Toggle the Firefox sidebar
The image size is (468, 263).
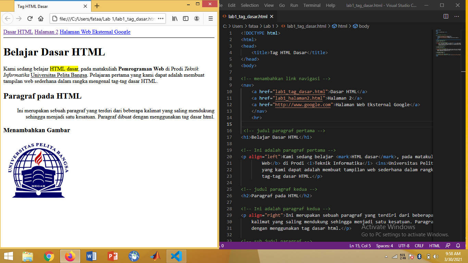[x=185, y=19]
